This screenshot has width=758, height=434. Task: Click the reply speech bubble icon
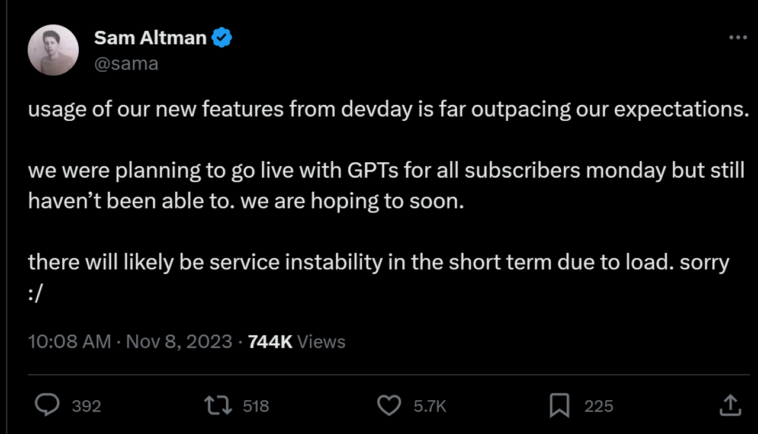pyautogui.click(x=47, y=406)
